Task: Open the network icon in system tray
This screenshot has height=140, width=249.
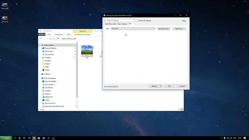Action: point(228,138)
